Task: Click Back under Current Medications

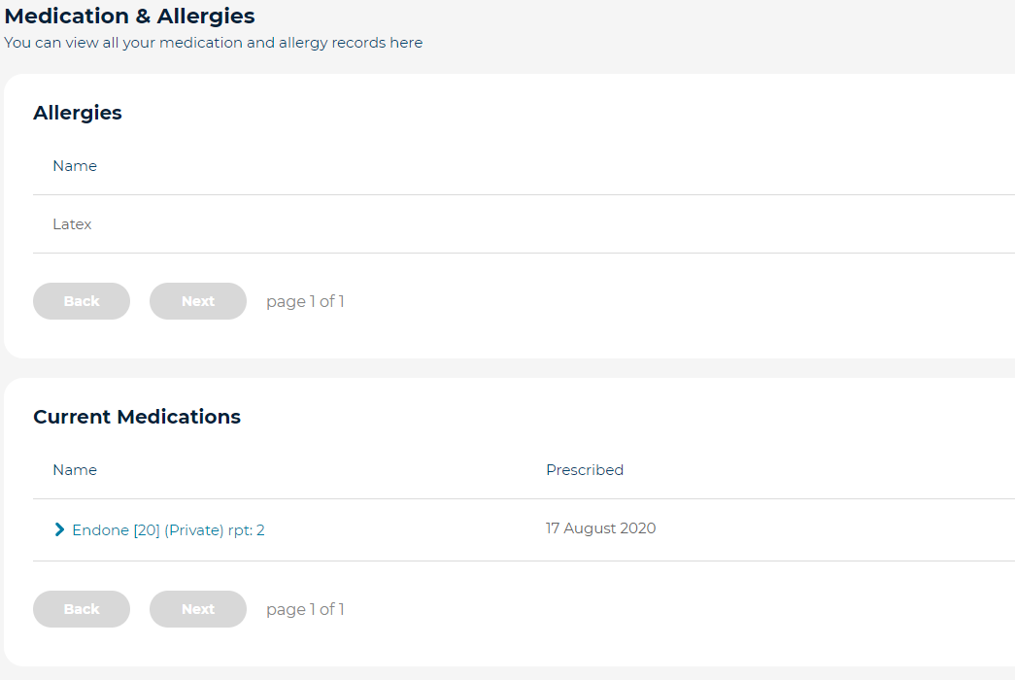Action: click(81, 609)
